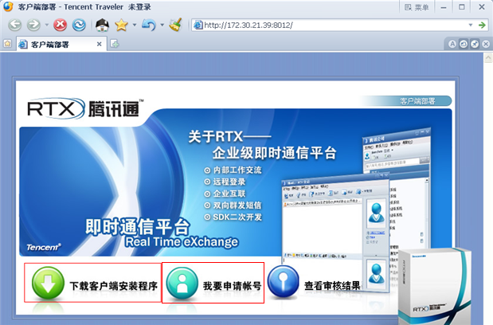Open 我要申请帐号 link
Viewport: 493px width, 325px height.
click(x=232, y=286)
